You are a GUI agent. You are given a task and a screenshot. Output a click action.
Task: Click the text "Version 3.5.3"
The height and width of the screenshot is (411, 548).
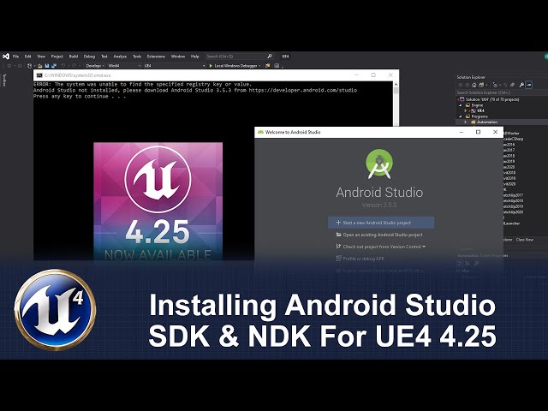point(379,205)
